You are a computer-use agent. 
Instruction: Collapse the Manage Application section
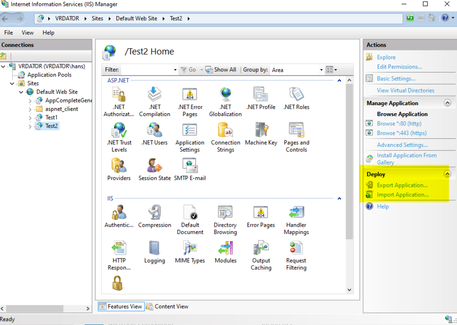[448, 103]
